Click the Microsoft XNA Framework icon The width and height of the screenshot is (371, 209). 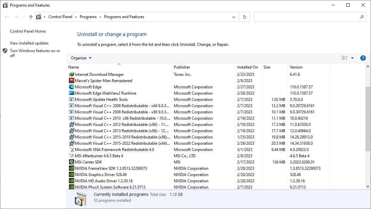pyautogui.click(x=71, y=150)
